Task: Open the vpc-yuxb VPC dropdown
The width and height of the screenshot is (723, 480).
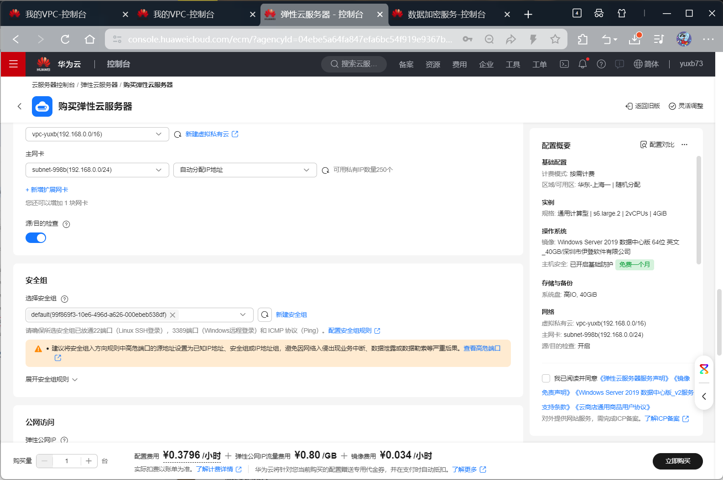Action: pos(97,134)
